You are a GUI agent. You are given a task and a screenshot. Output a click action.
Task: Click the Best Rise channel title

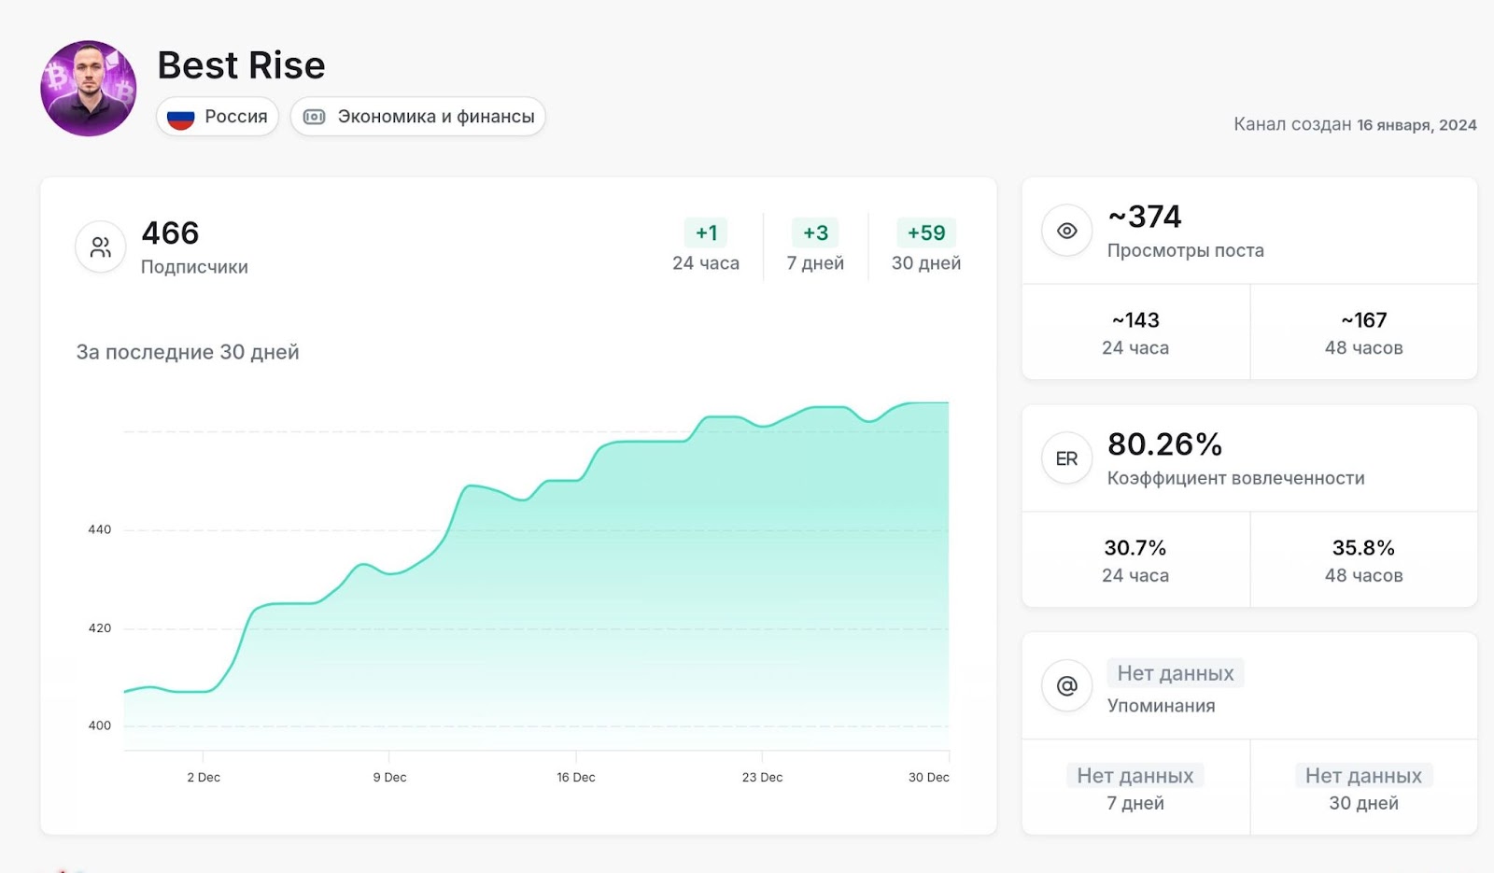click(x=241, y=65)
